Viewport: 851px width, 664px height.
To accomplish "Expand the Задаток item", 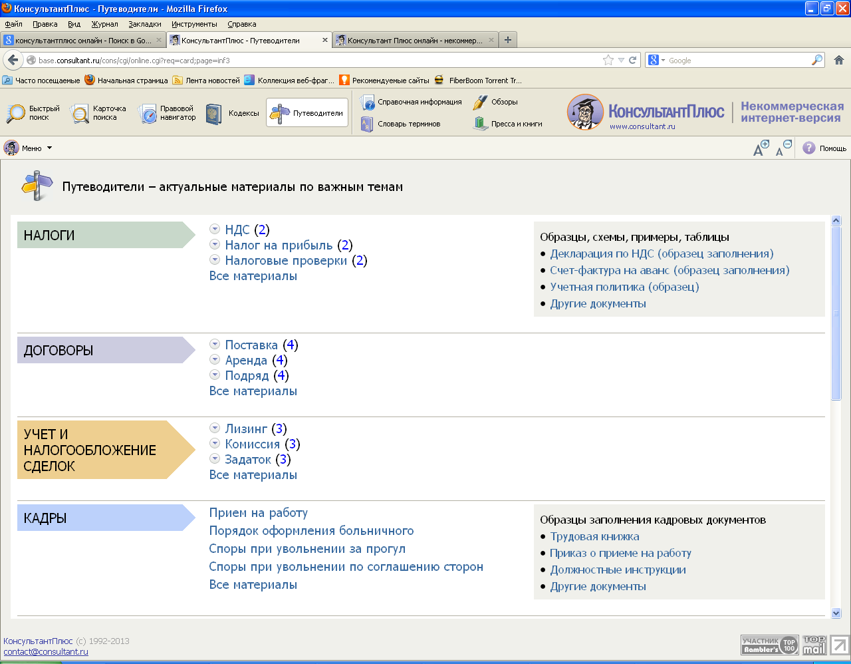I will pos(215,458).
